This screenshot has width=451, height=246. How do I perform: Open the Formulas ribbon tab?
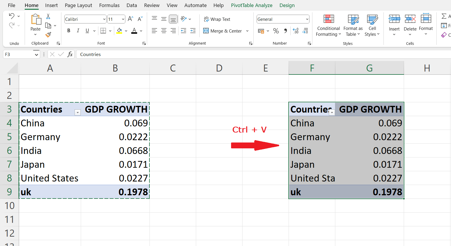pyautogui.click(x=109, y=5)
